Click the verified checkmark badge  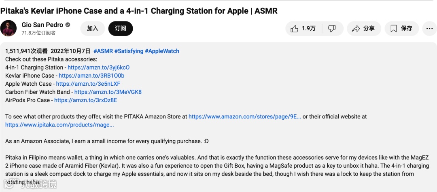[x=68, y=25]
